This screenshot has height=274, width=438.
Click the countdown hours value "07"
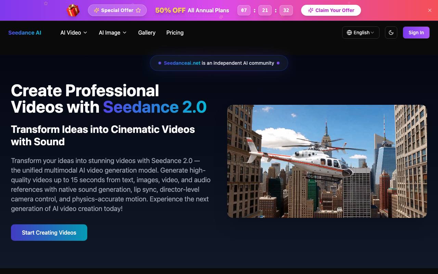point(244,10)
